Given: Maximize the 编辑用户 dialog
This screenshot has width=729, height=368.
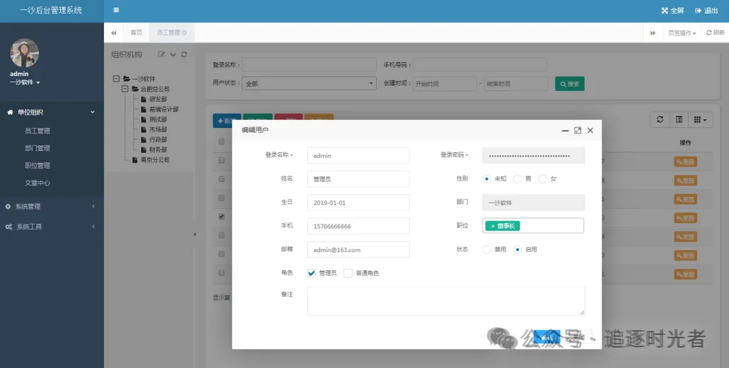Looking at the screenshot, I should 577,130.
